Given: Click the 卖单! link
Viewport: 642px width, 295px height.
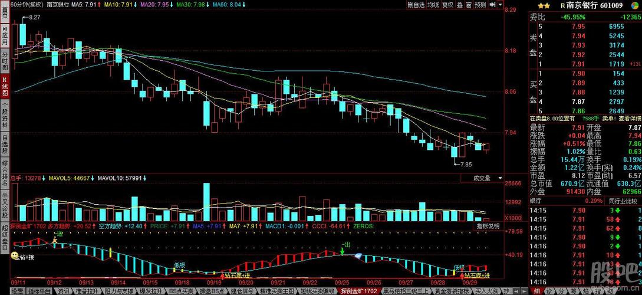Looking at the screenshot, I should pyautogui.click(x=609, y=118).
